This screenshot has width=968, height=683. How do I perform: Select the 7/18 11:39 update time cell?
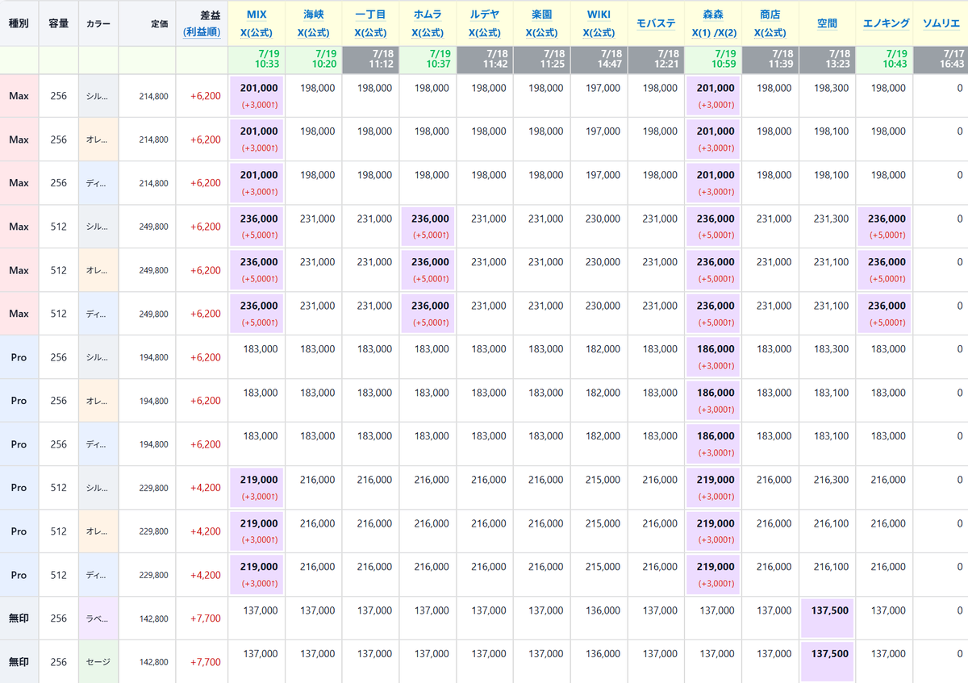tap(770, 60)
